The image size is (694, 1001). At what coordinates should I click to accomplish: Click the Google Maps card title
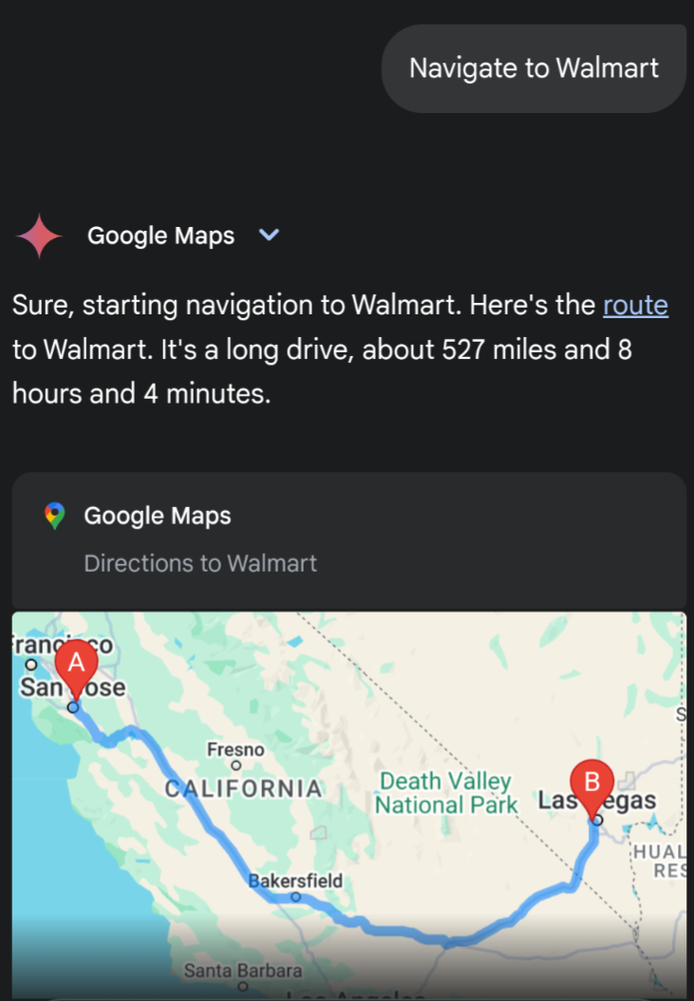click(x=158, y=516)
